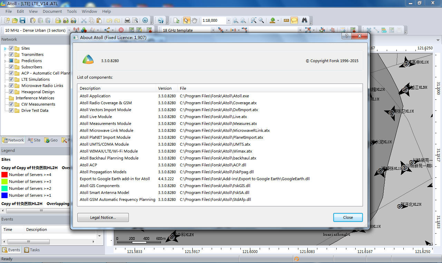Screen dimensions: 442x263
Task: Click the orange status bar icon
Action: 296,259
